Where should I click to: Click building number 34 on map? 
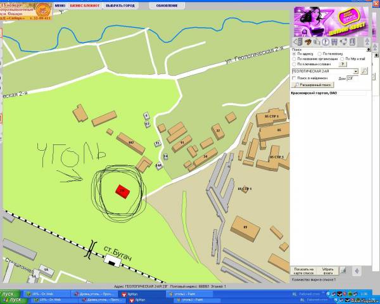(x=205, y=157)
